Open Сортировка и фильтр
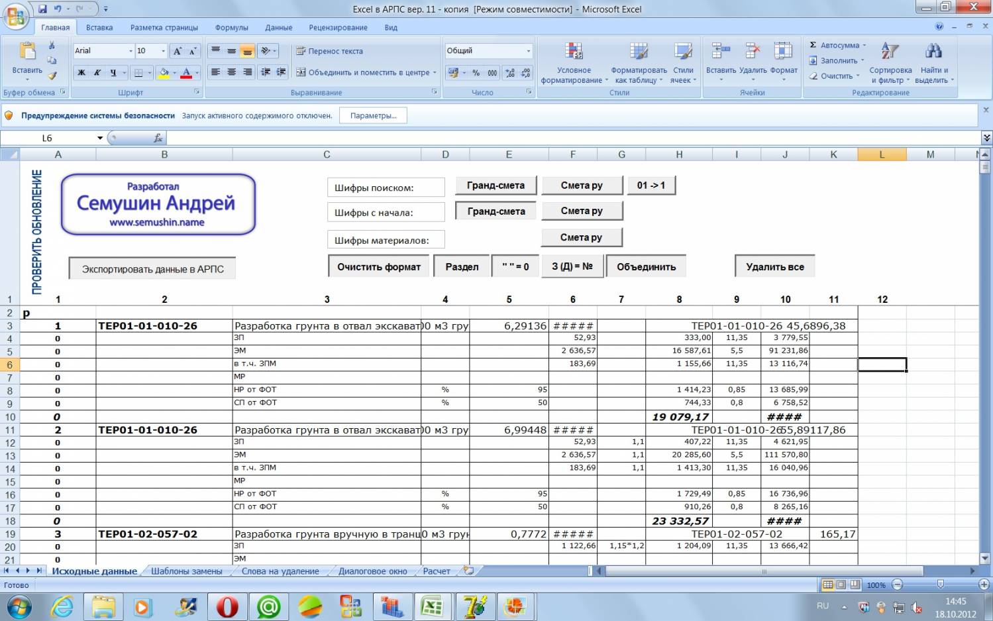993x621 pixels. [x=890, y=64]
